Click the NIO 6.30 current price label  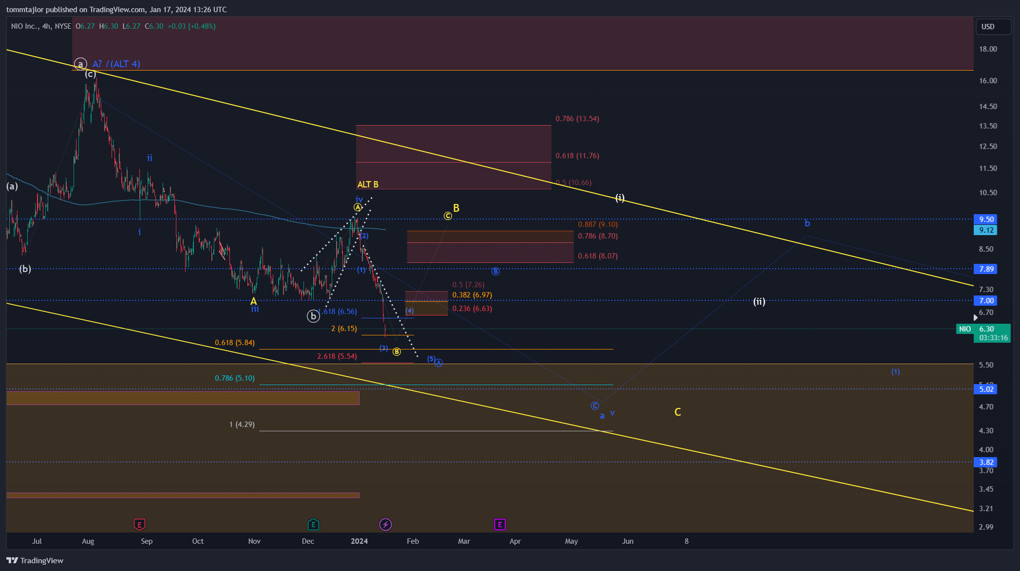point(983,329)
